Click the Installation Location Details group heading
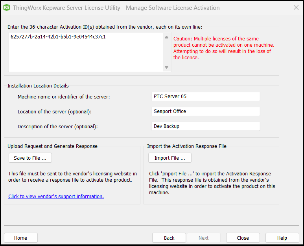This screenshot has height=246, width=304. 38,86
